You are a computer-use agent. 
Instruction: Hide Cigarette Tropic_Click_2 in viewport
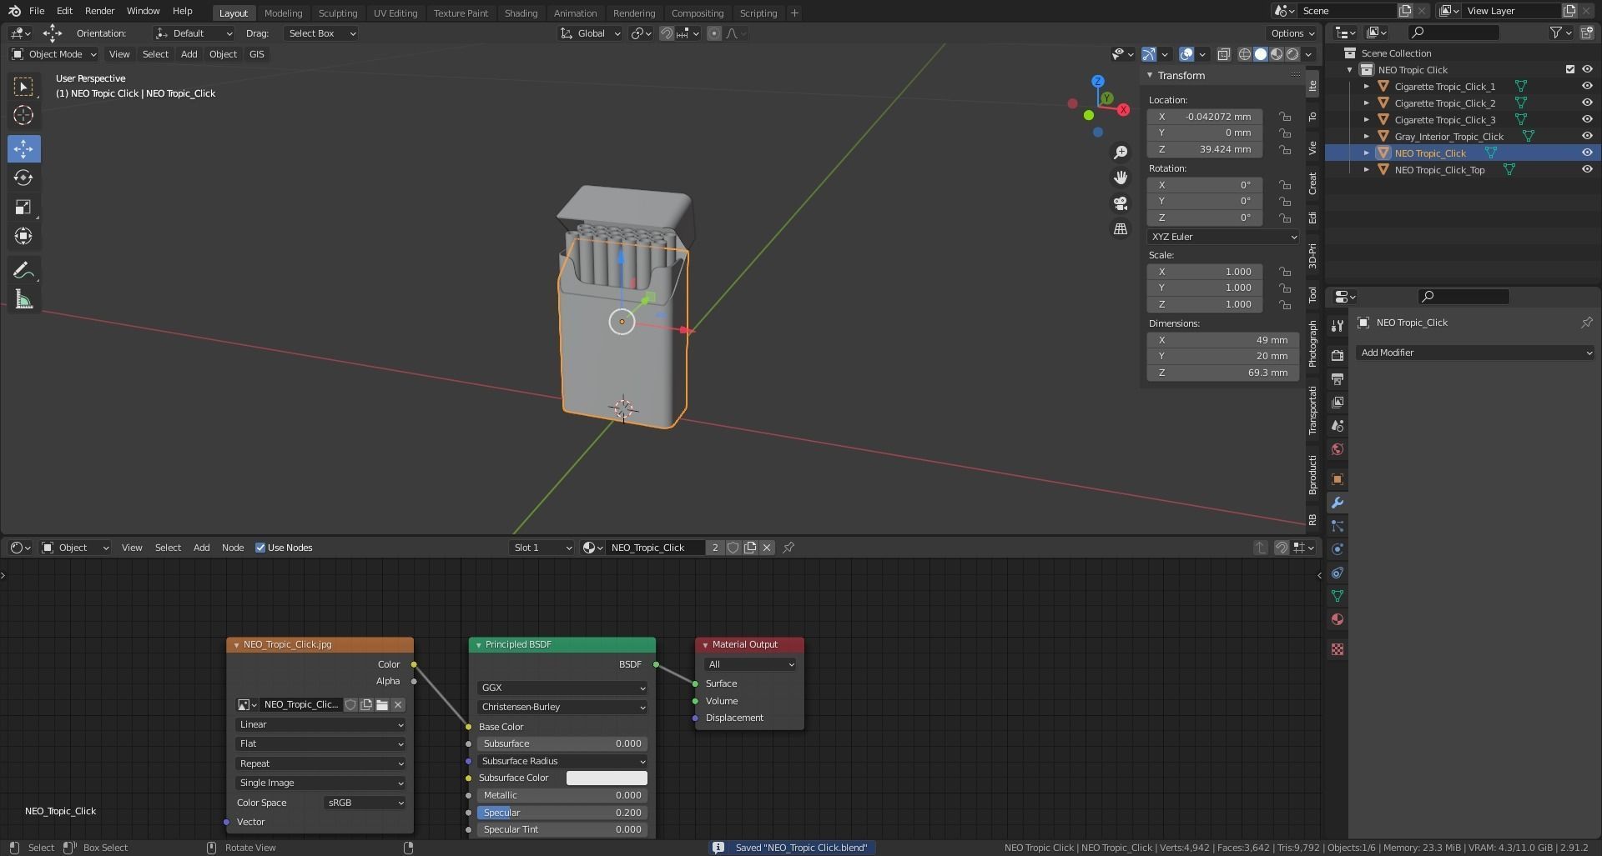pos(1587,103)
